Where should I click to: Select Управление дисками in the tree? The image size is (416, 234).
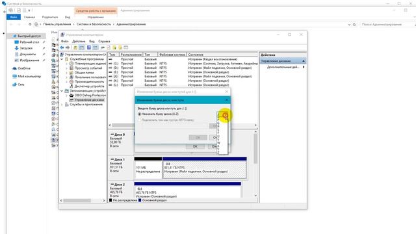coord(89,99)
